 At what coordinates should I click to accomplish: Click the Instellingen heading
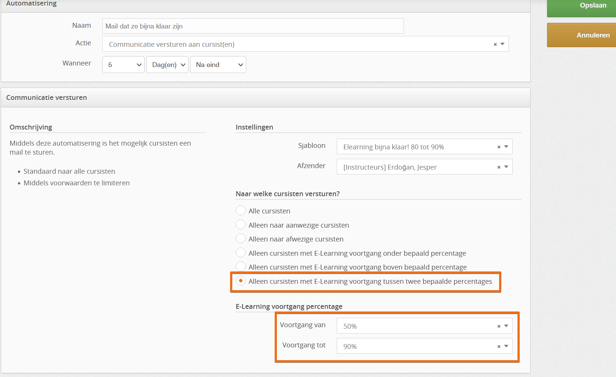(x=254, y=127)
